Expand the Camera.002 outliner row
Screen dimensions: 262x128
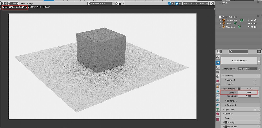(x=220, y=20)
